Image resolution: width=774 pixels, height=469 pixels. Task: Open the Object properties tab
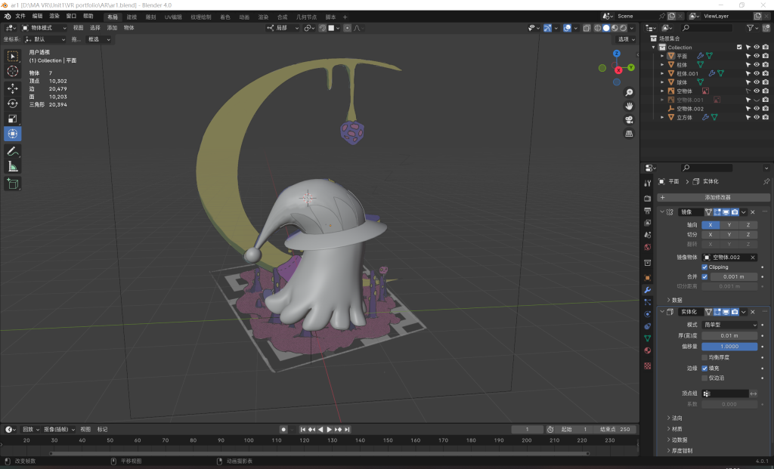coord(648,278)
